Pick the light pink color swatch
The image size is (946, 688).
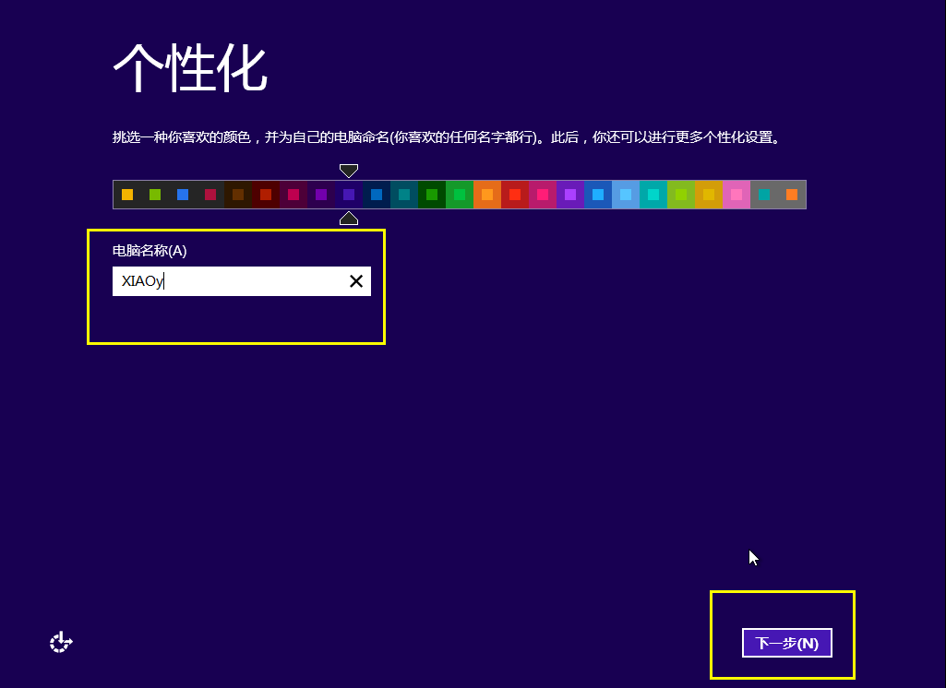point(736,195)
